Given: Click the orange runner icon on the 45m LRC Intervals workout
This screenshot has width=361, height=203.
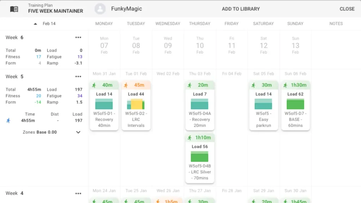Looking at the screenshot, I should [126, 85].
